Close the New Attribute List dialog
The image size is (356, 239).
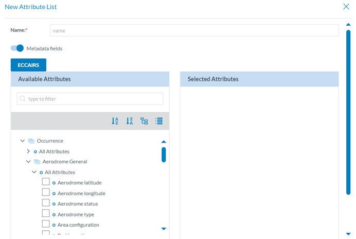pyautogui.click(x=346, y=7)
